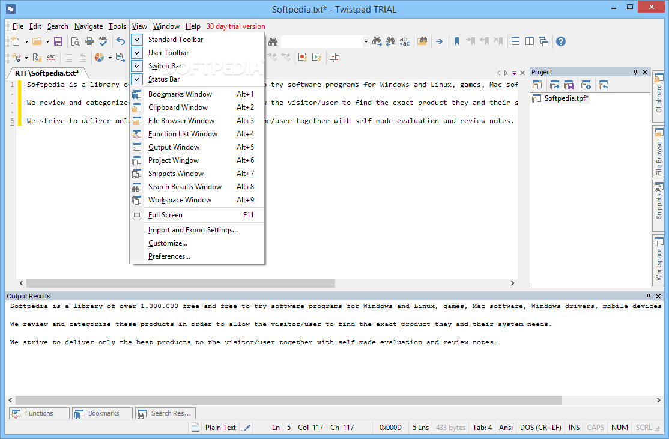Click the underlined ABC spelling icon
The height and width of the screenshot is (439, 669).
51,58
